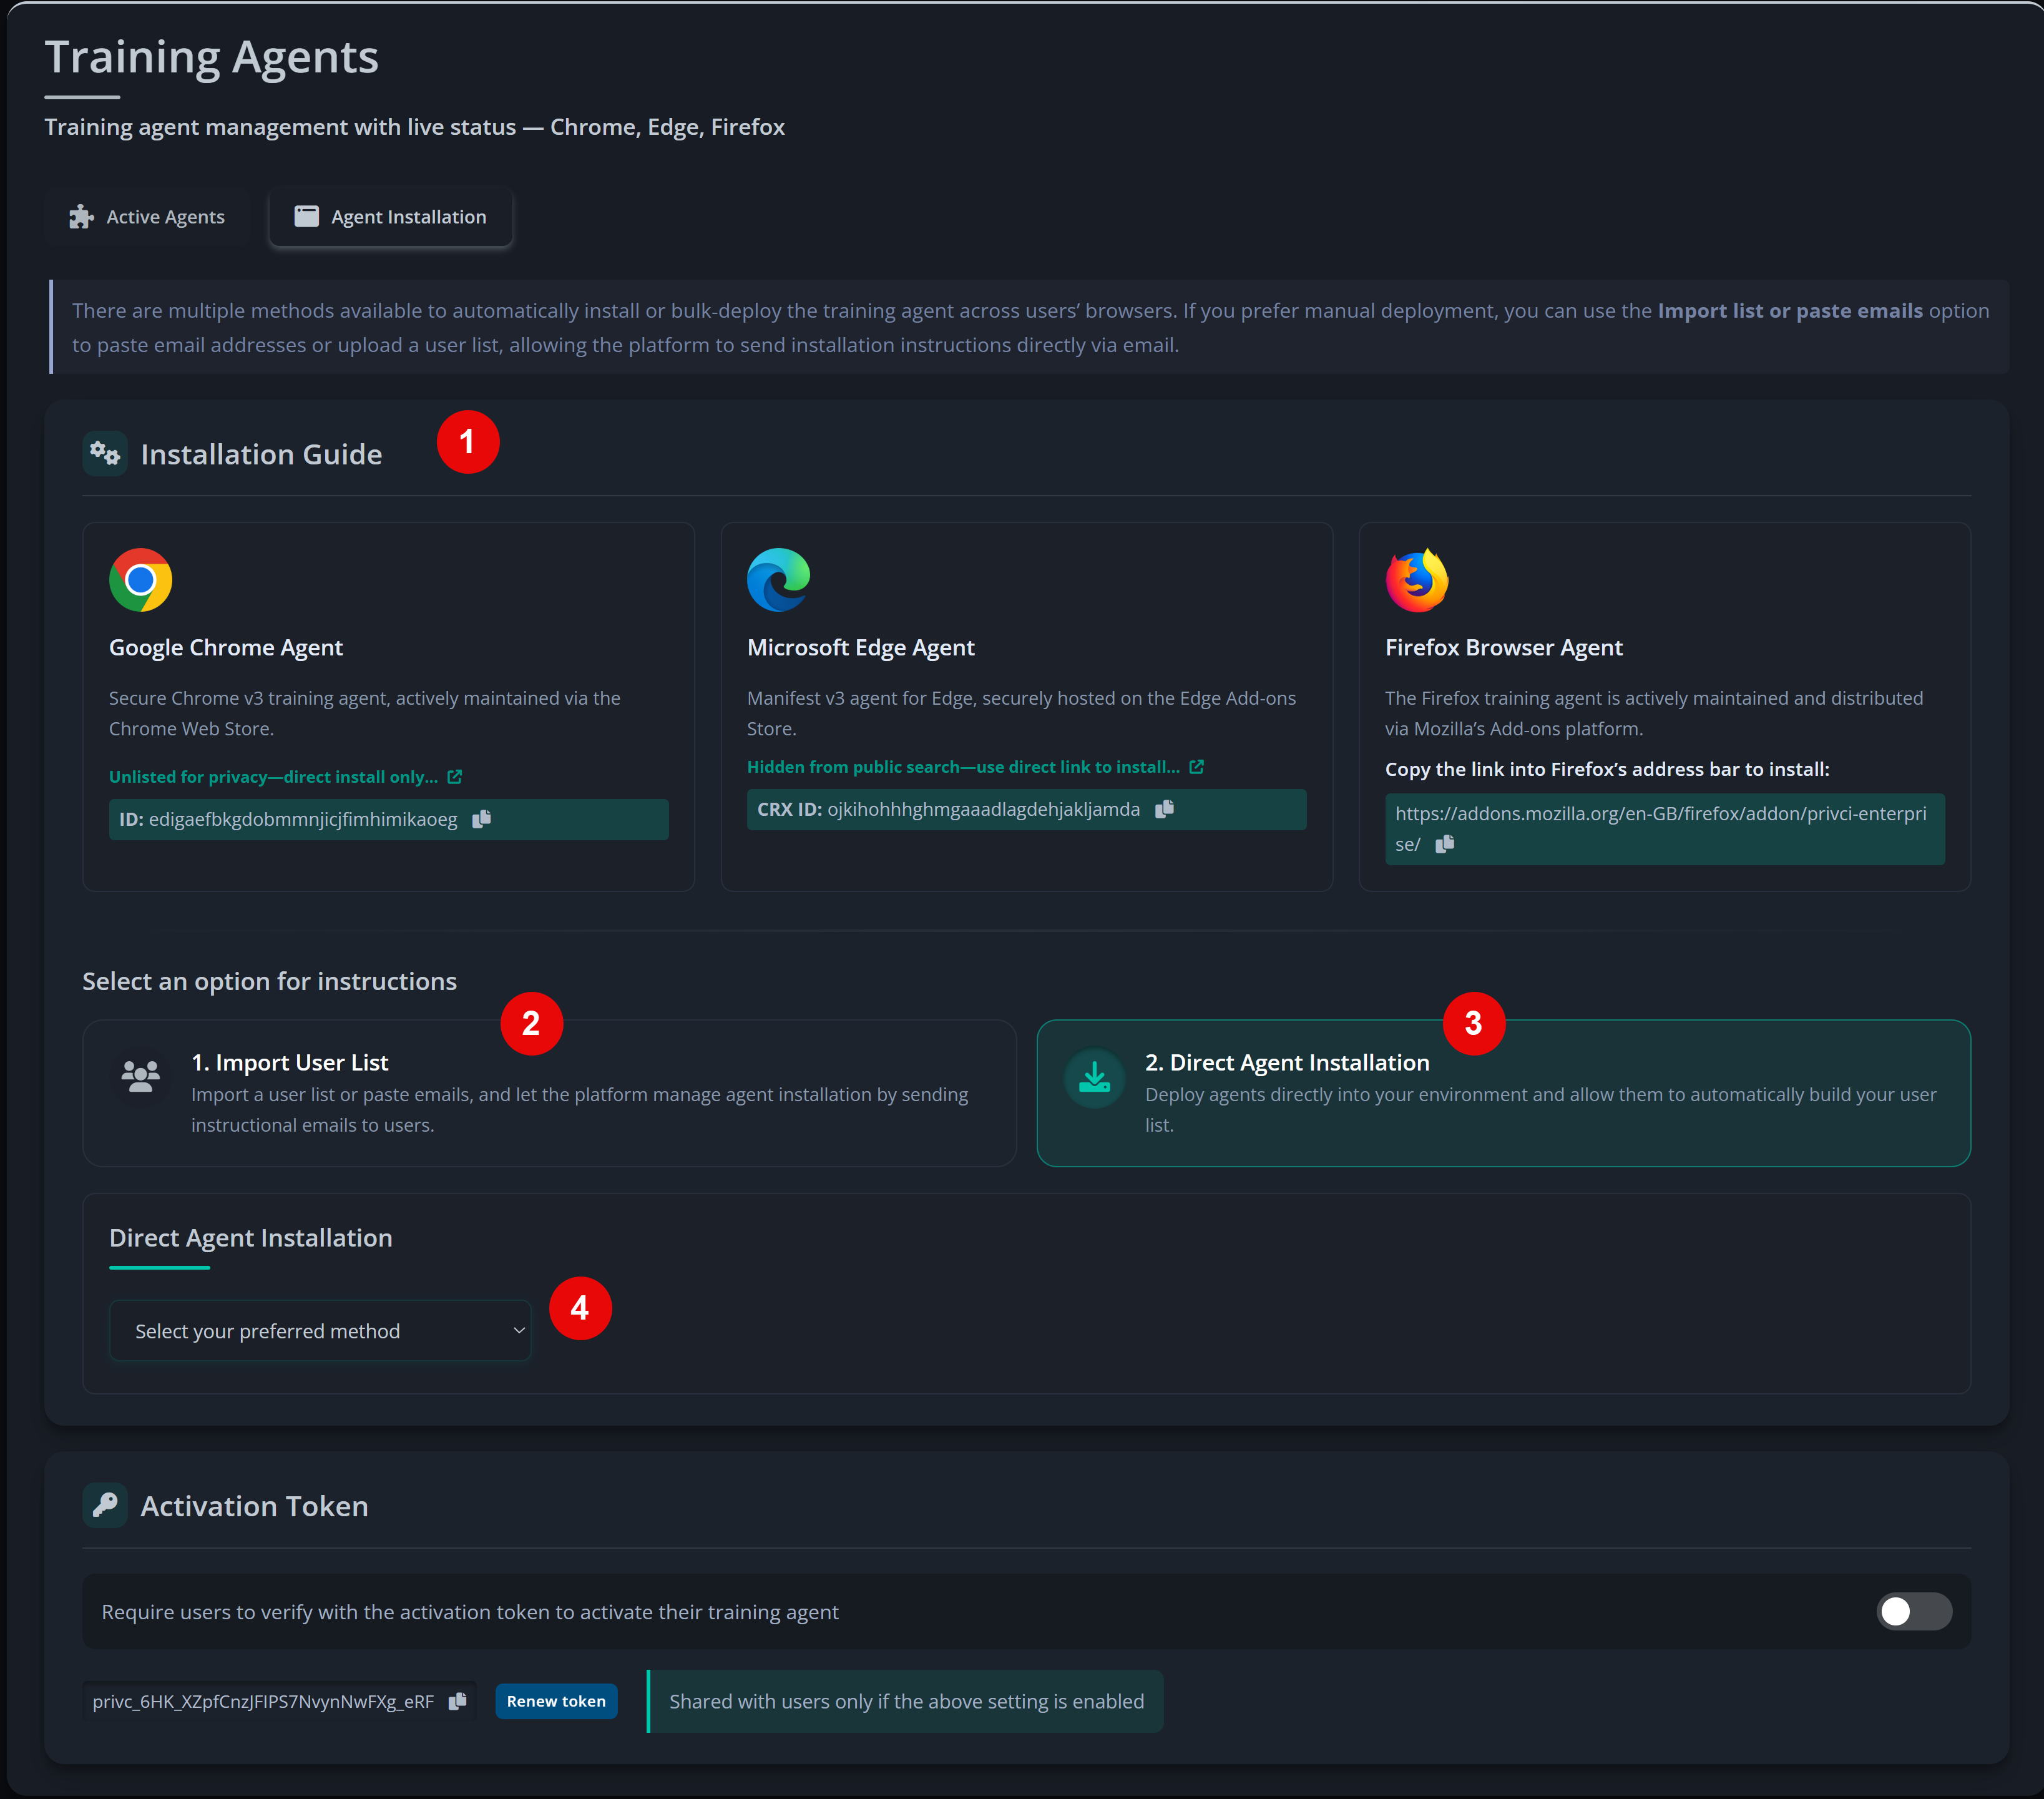This screenshot has width=2044, height=1799.
Task: Open the Select your preferred method dropdown
Action: point(319,1330)
